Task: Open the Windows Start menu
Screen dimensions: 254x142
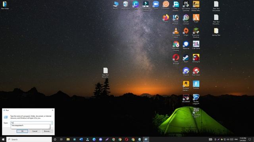Action: click(3, 139)
